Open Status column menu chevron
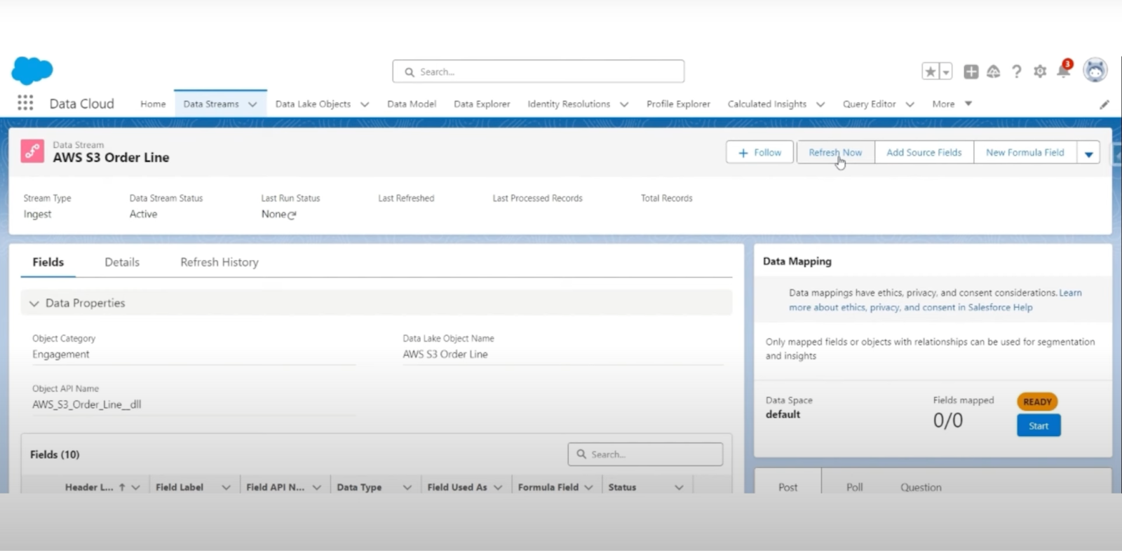This screenshot has height=551, width=1122. (x=679, y=487)
